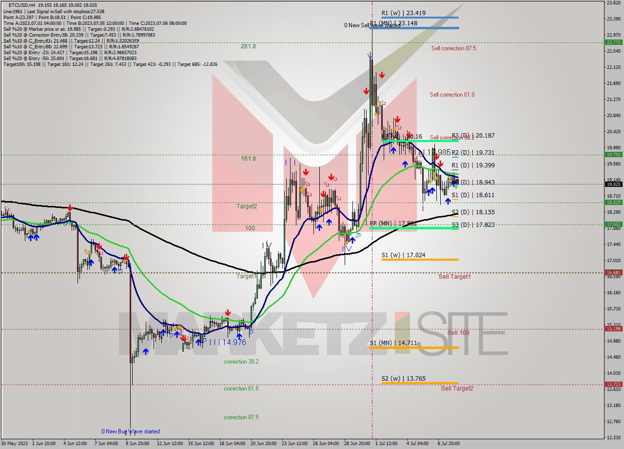Viewport: 624px width, 449px height.
Task: Select the 'R2 (D) | 19.731' pivot label
Action: point(473,153)
